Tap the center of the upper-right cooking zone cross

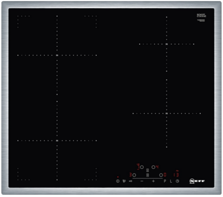[167, 44]
